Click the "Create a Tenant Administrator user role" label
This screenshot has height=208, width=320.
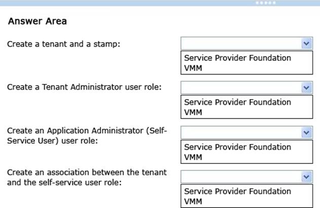click(x=84, y=87)
